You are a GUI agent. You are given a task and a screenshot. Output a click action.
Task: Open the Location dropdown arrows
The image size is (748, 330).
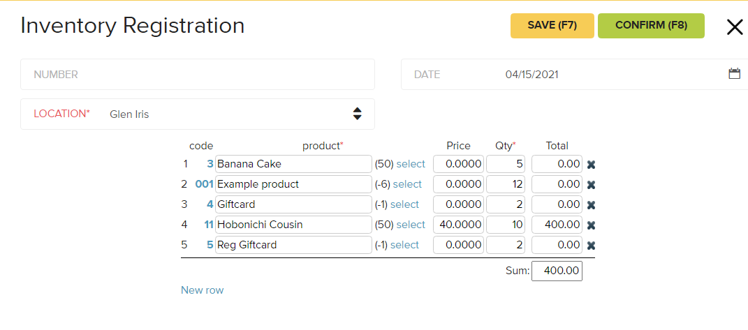point(358,114)
